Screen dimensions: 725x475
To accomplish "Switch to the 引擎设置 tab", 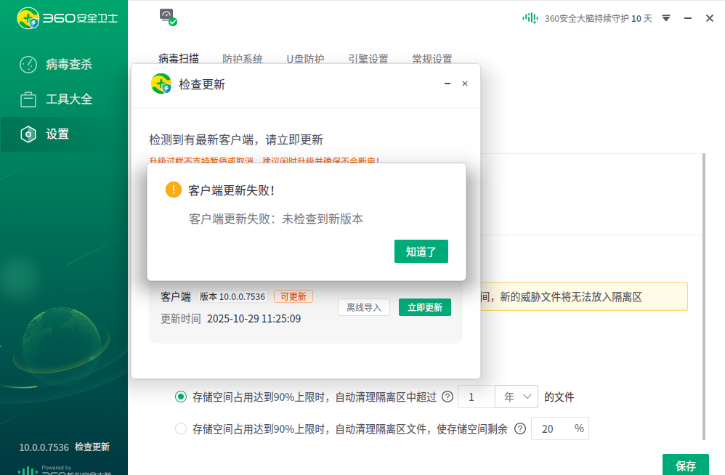I will click(368, 59).
